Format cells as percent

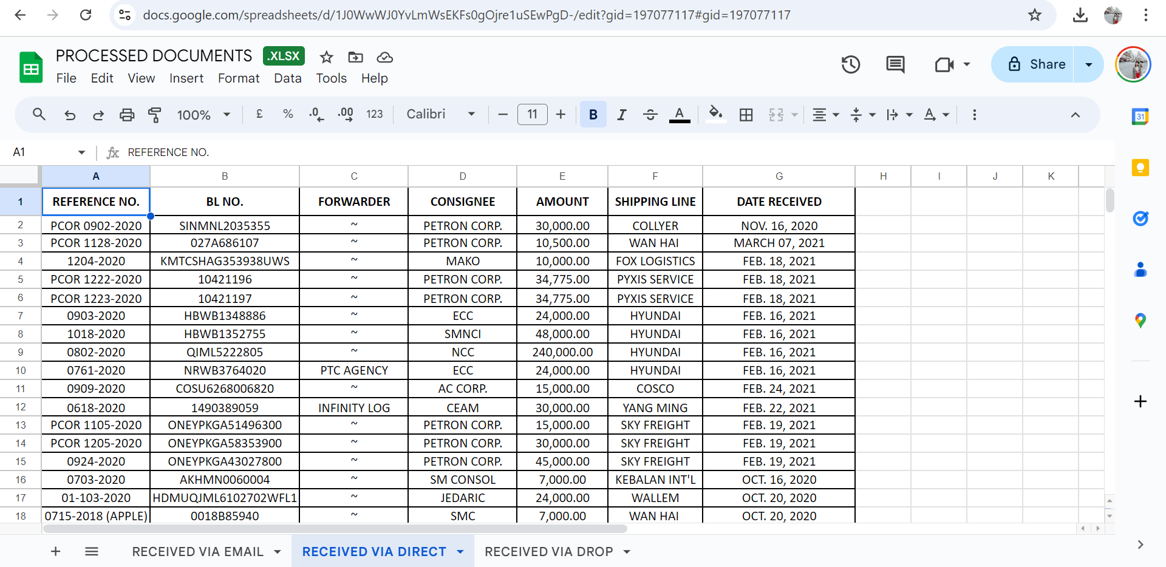288,114
